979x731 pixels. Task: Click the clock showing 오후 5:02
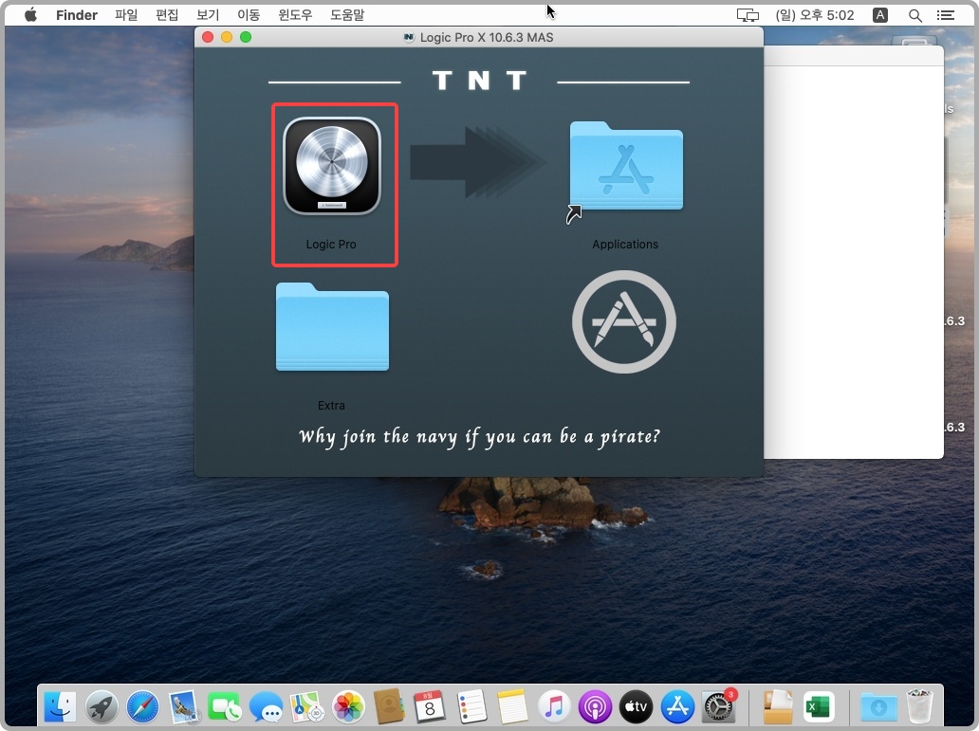[x=815, y=15]
